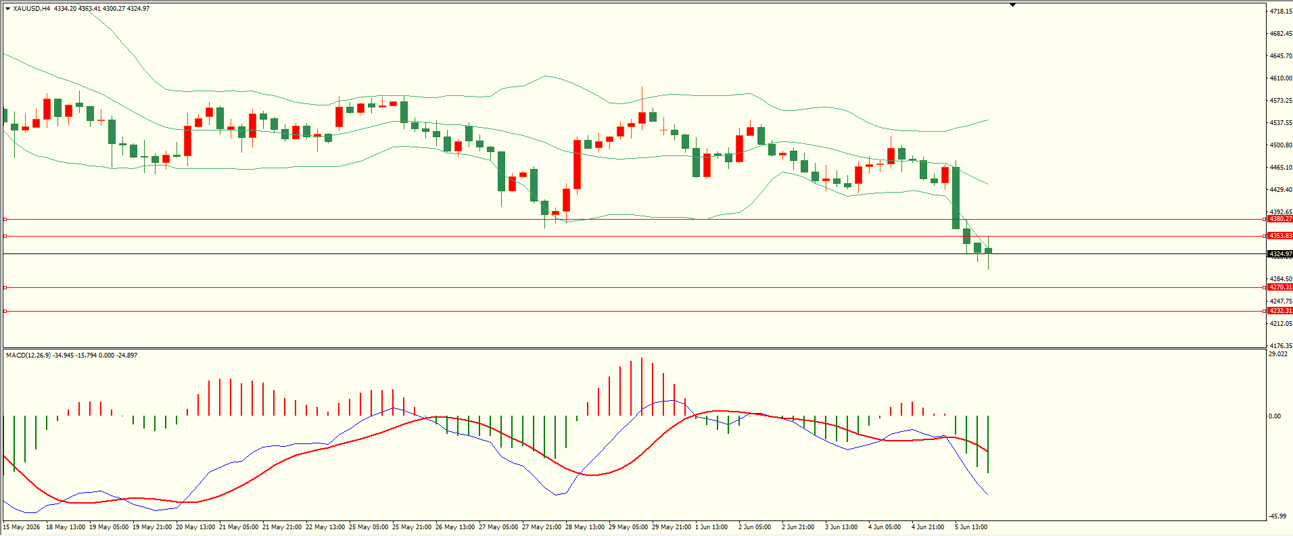
Task: Click the 4176.35 price scale value
Action: click(1281, 345)
